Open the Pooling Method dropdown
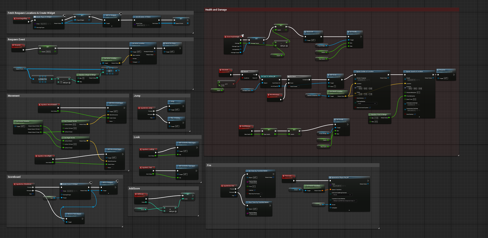The height and width of the screenshot is (238, 488). point(367,104)
